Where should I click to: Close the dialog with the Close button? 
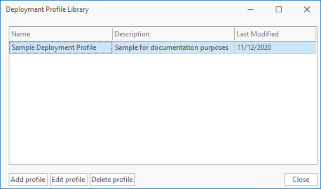300,180
